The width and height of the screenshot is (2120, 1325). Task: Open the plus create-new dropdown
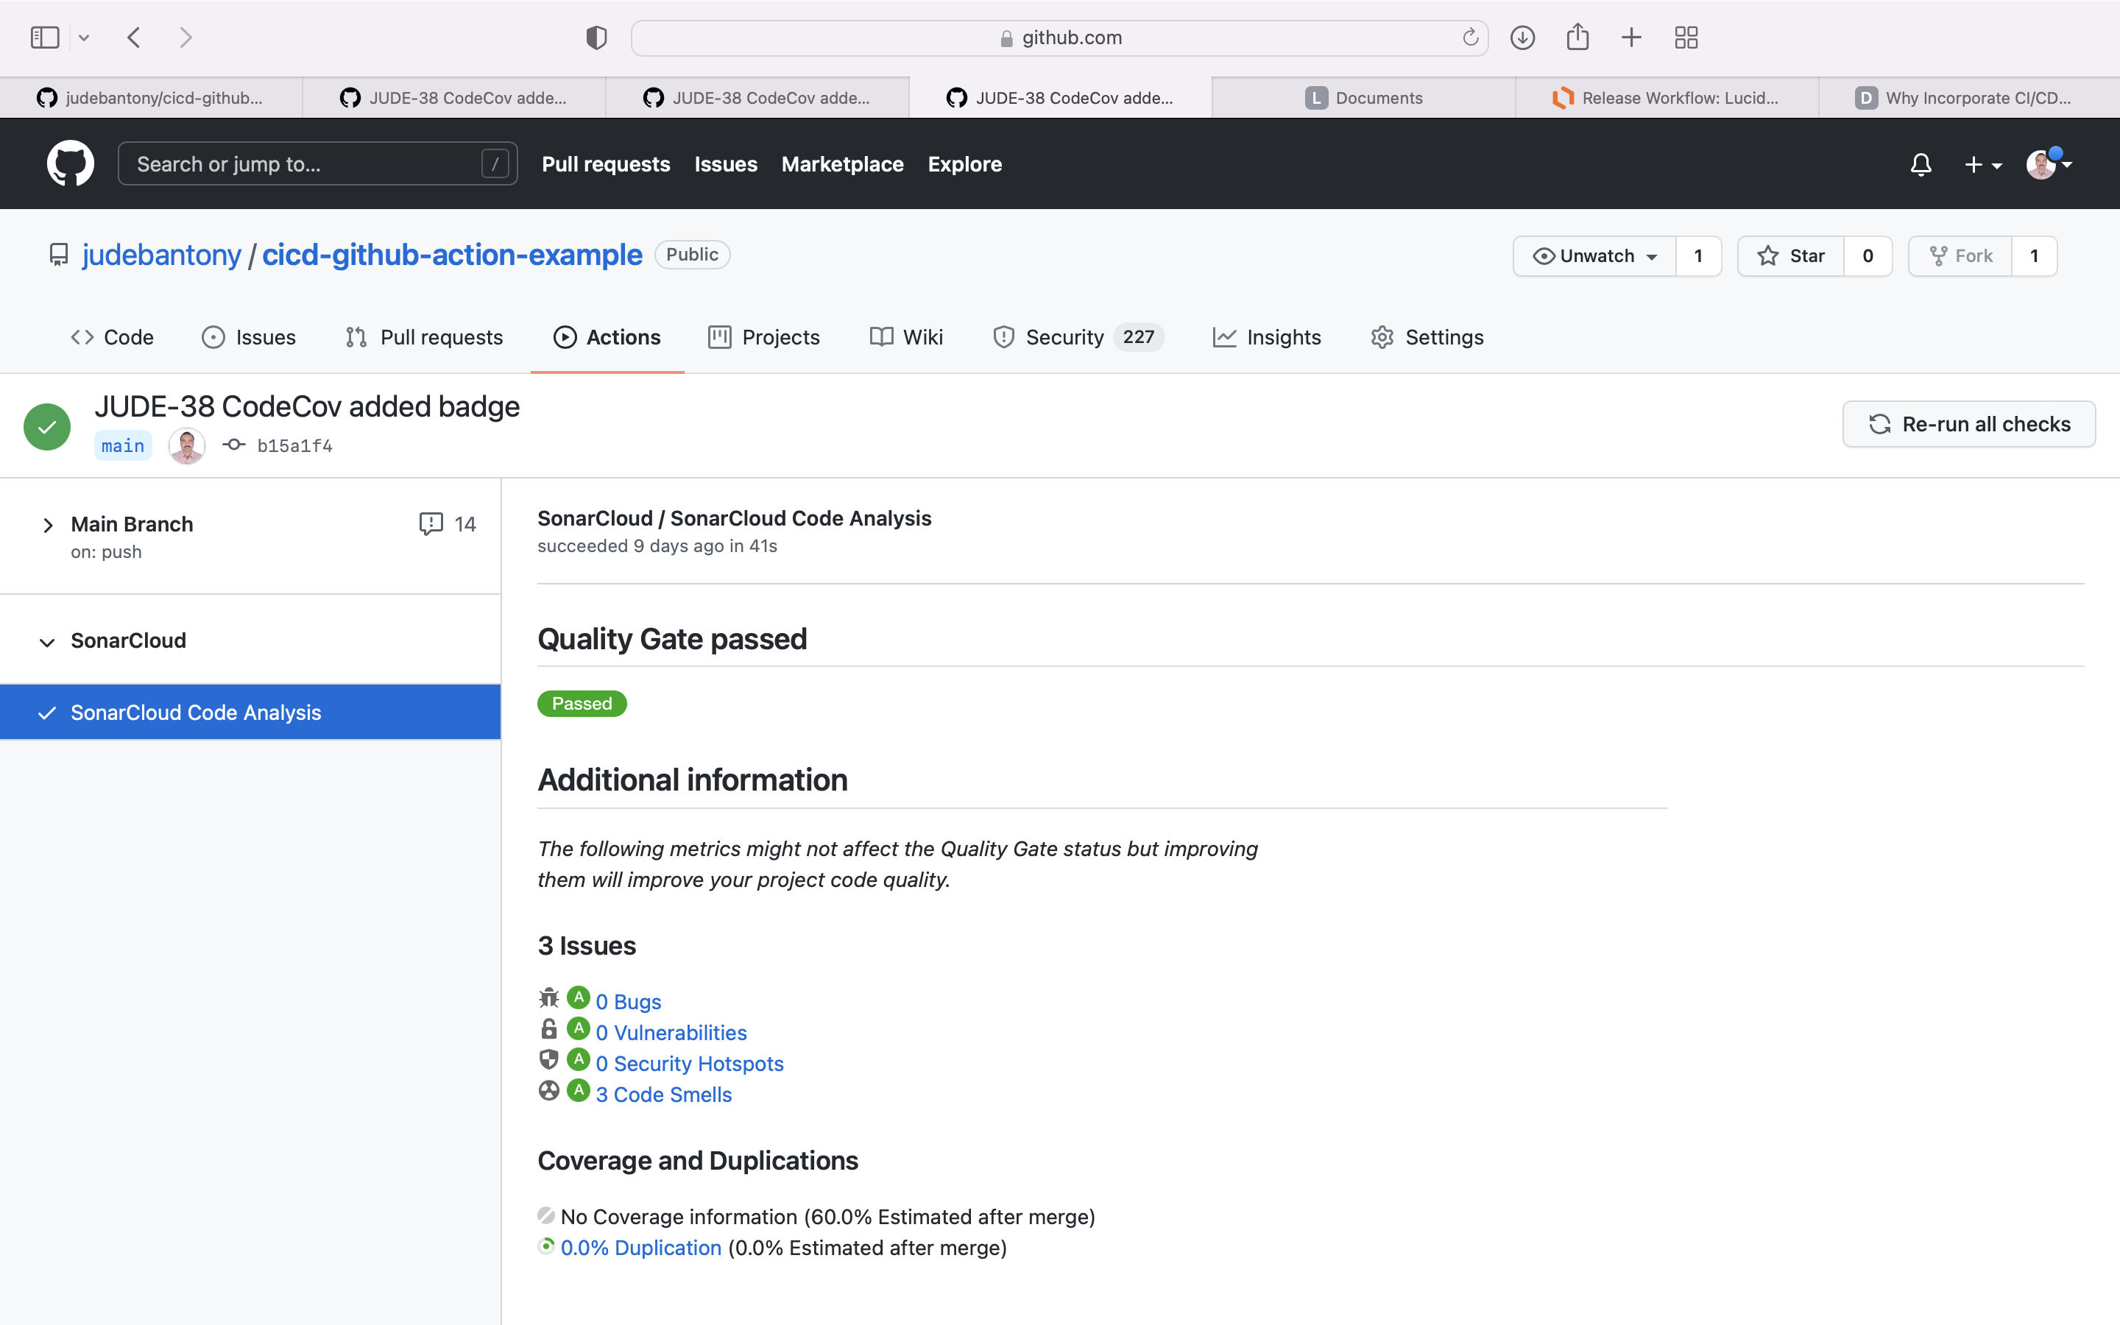[1982, 164]
